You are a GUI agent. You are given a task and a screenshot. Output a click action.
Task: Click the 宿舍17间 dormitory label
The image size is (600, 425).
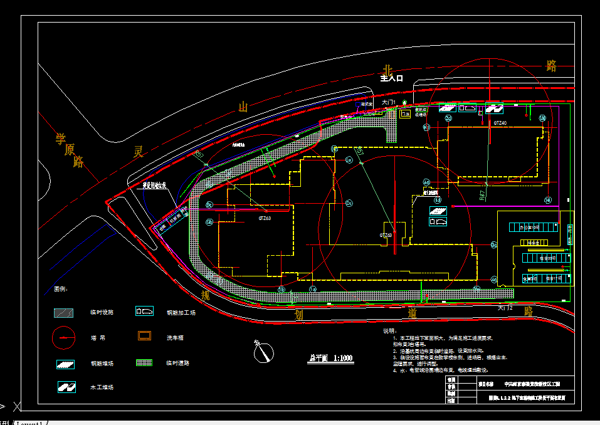coord(554,278)
